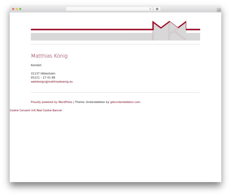Click the MK crown logo in header

[x=169, y=31]
